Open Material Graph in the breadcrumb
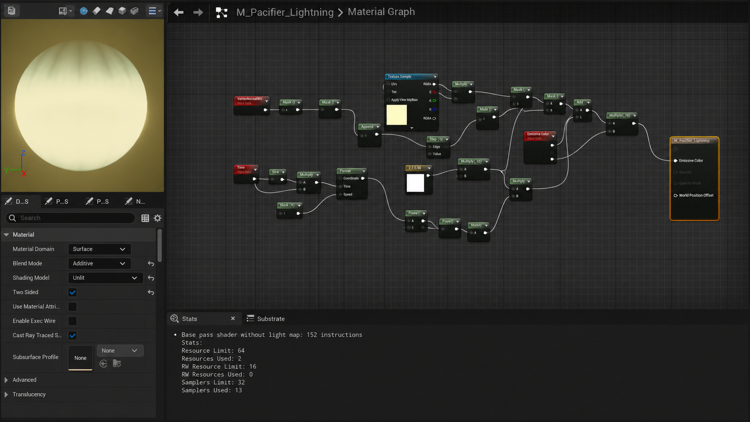Viewport: 750px width, 422px height. pyautogui.click(x=381, y=12)
